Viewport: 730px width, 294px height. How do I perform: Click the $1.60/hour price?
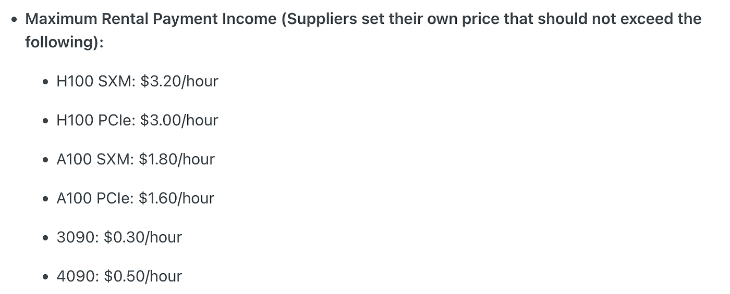click(x=177, y=198)
